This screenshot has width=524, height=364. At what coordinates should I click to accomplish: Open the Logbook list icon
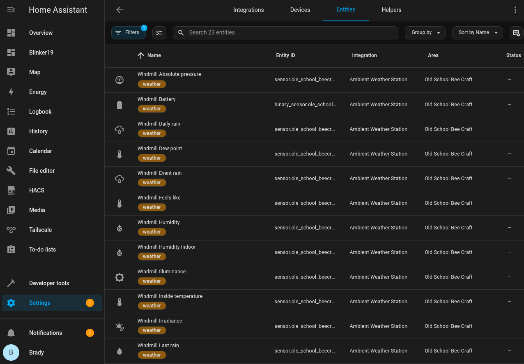point(11,112)
